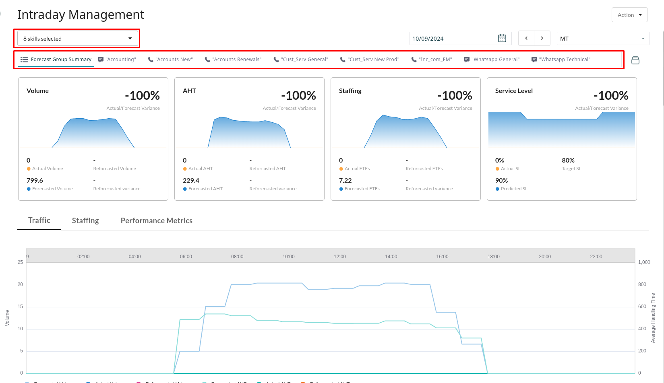
Task: Click the chat icon on the Whatsapp General tab
Action: coord(466,59)
